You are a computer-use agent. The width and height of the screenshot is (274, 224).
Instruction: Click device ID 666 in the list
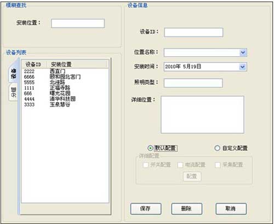[28, 93]
